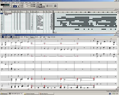Click the A (thru) time field
Screen dimensions: 119x95
tap(31, 6)
